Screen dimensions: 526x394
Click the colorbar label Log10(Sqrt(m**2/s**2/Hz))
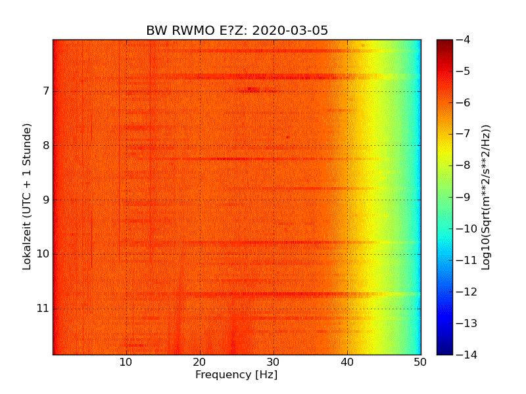click(485, 198)
